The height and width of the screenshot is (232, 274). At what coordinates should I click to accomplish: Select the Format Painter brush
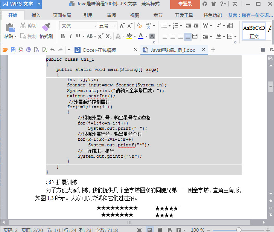click(x=46, y=27)
